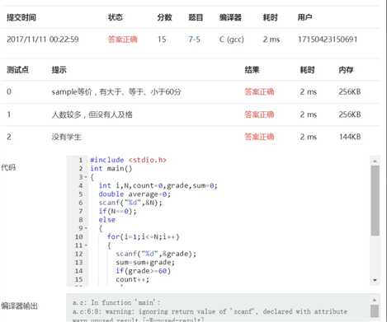Image resolution: width=387 pixels, height=322 pixels.
Task: Click the 144KB memory value
Action: click(x=350, y=137)
